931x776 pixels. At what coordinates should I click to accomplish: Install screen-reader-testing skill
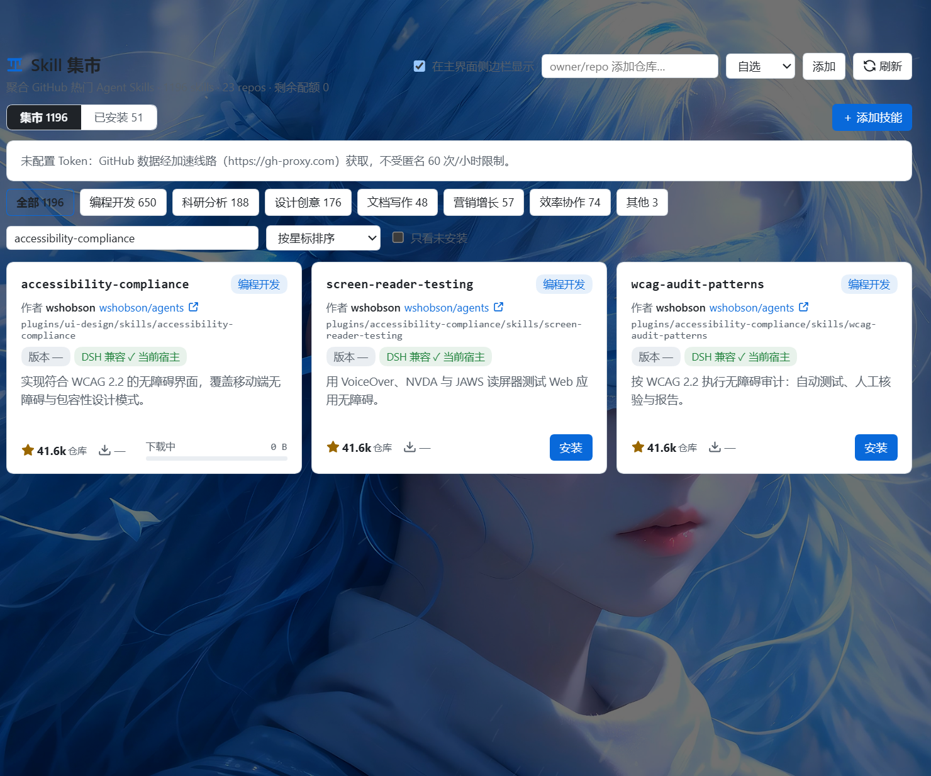tap(571, 447)
